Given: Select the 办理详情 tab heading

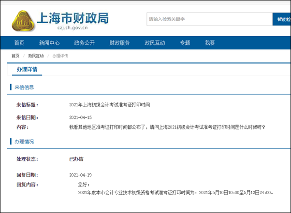Looking at the screenshot, I should point(27,70).
